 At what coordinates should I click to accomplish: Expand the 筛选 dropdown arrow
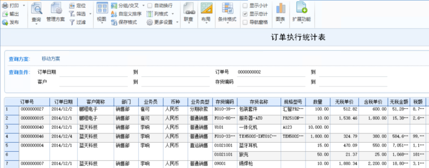tap(90, 14)
